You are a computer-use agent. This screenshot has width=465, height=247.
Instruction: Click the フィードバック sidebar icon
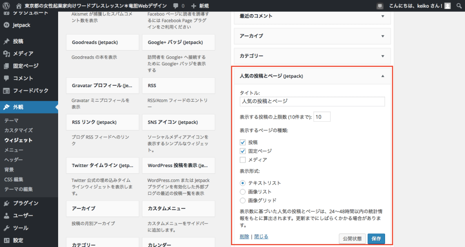[x=6, y=91]
